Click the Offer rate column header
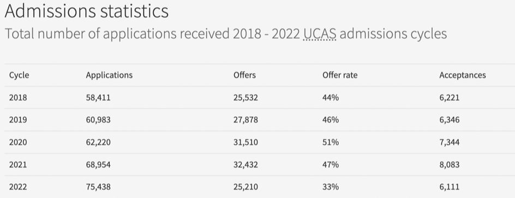515x198 pixels. tap(340, 75)
